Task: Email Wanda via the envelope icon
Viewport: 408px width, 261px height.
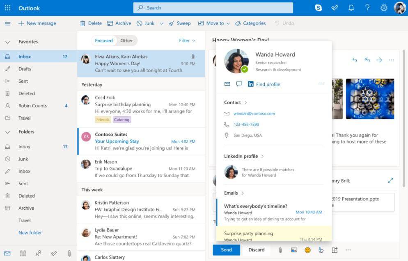Action: click(x=227, y=84)
